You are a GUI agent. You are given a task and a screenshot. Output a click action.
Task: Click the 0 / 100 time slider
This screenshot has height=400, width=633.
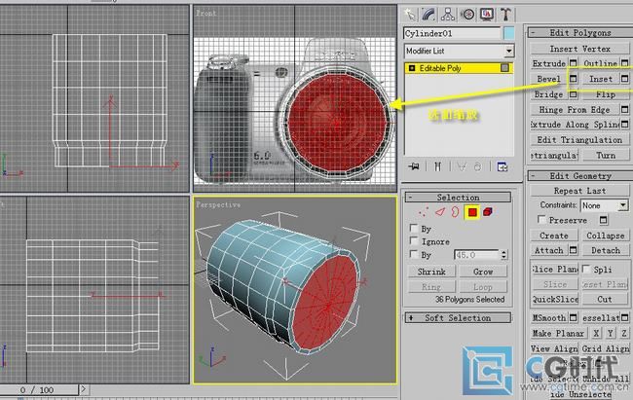point(39,390)
